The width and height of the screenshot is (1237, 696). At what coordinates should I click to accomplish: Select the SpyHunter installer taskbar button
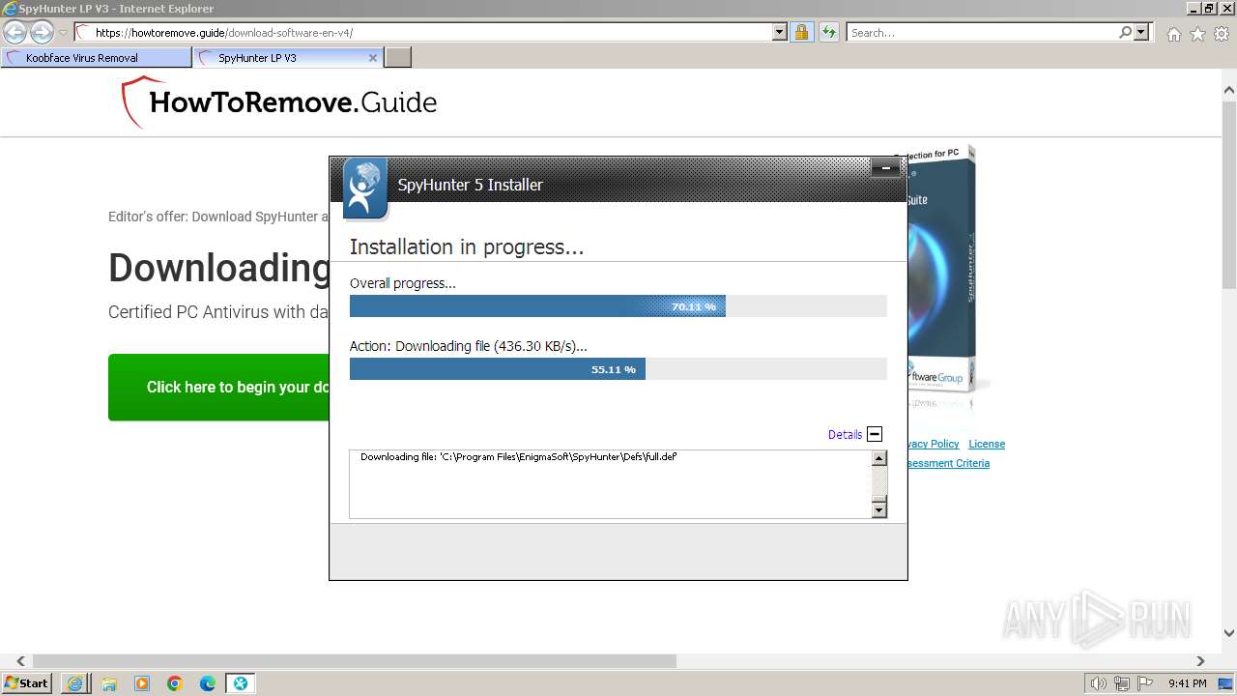[x=240, y=683]
